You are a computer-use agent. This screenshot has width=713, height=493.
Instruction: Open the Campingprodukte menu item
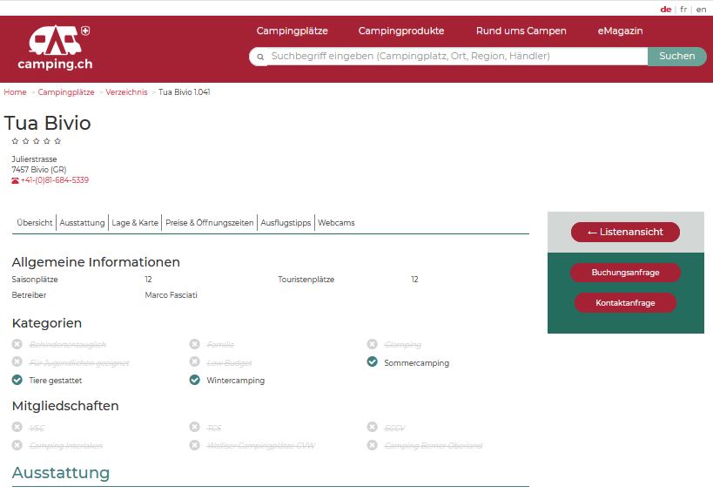[x=401, y=31]
